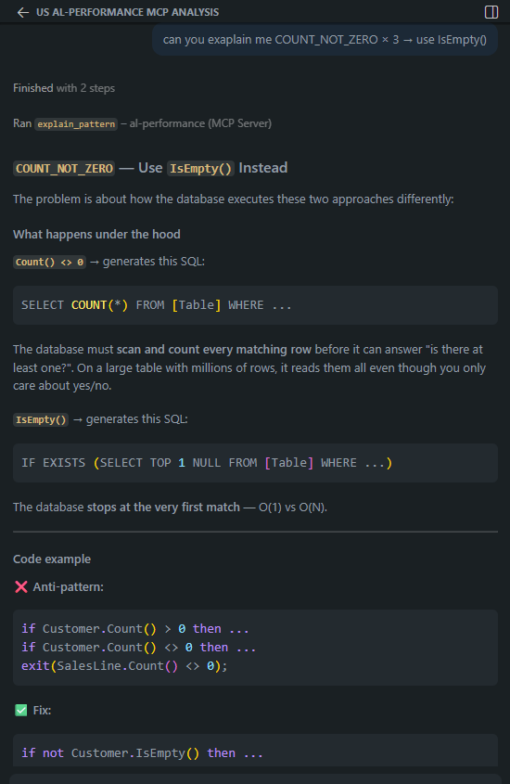
Task: Select the chat title US AL-PERFORMANCE MCP ANALYSIS
Action: point(127,12)
